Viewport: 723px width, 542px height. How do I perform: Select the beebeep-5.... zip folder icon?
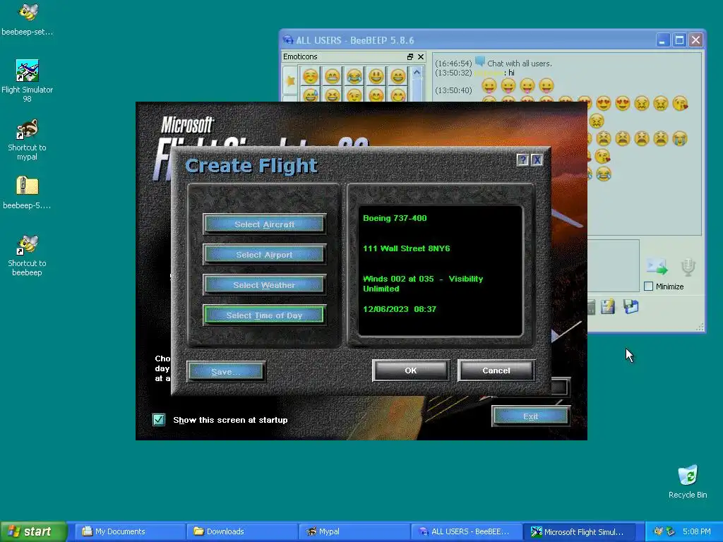[x=28, y=193]
